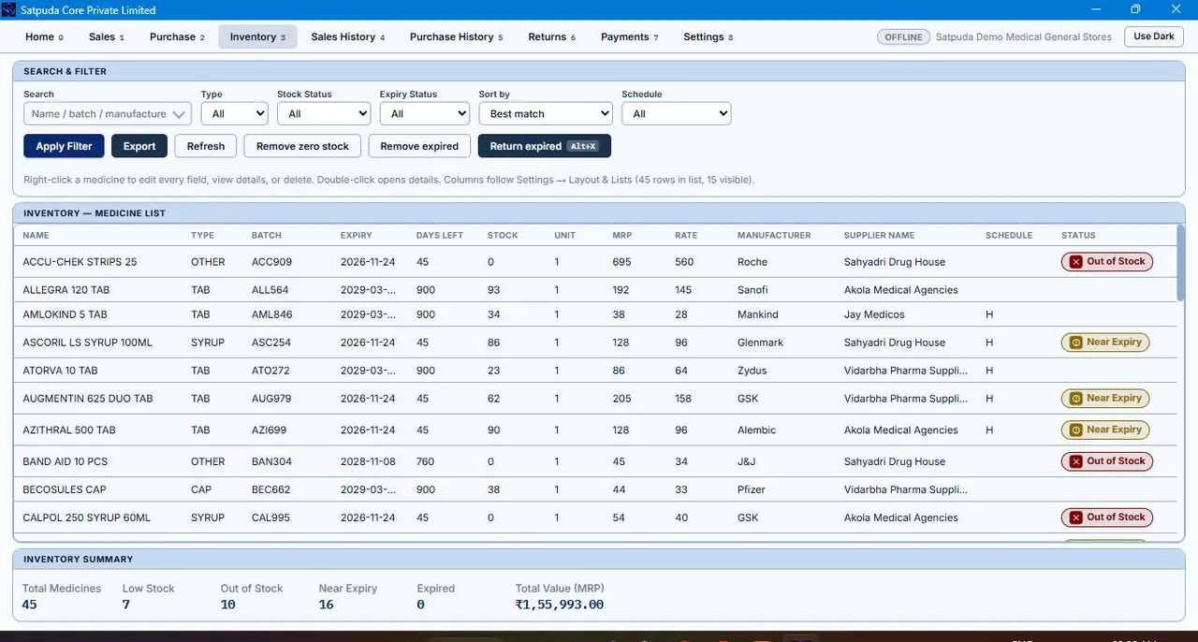
Task: Click the Out of Stock summary count 10
Action: [x=228, y=605]
